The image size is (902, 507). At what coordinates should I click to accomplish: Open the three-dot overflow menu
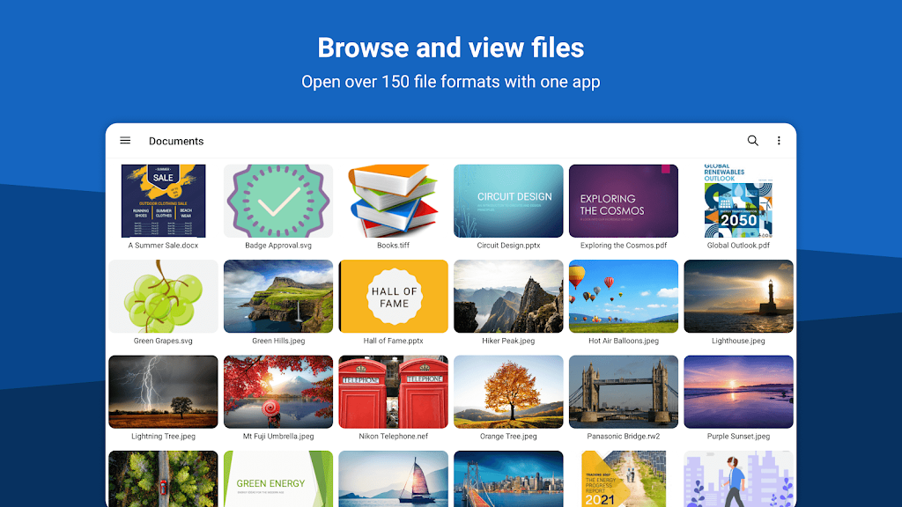coord(779,141)
